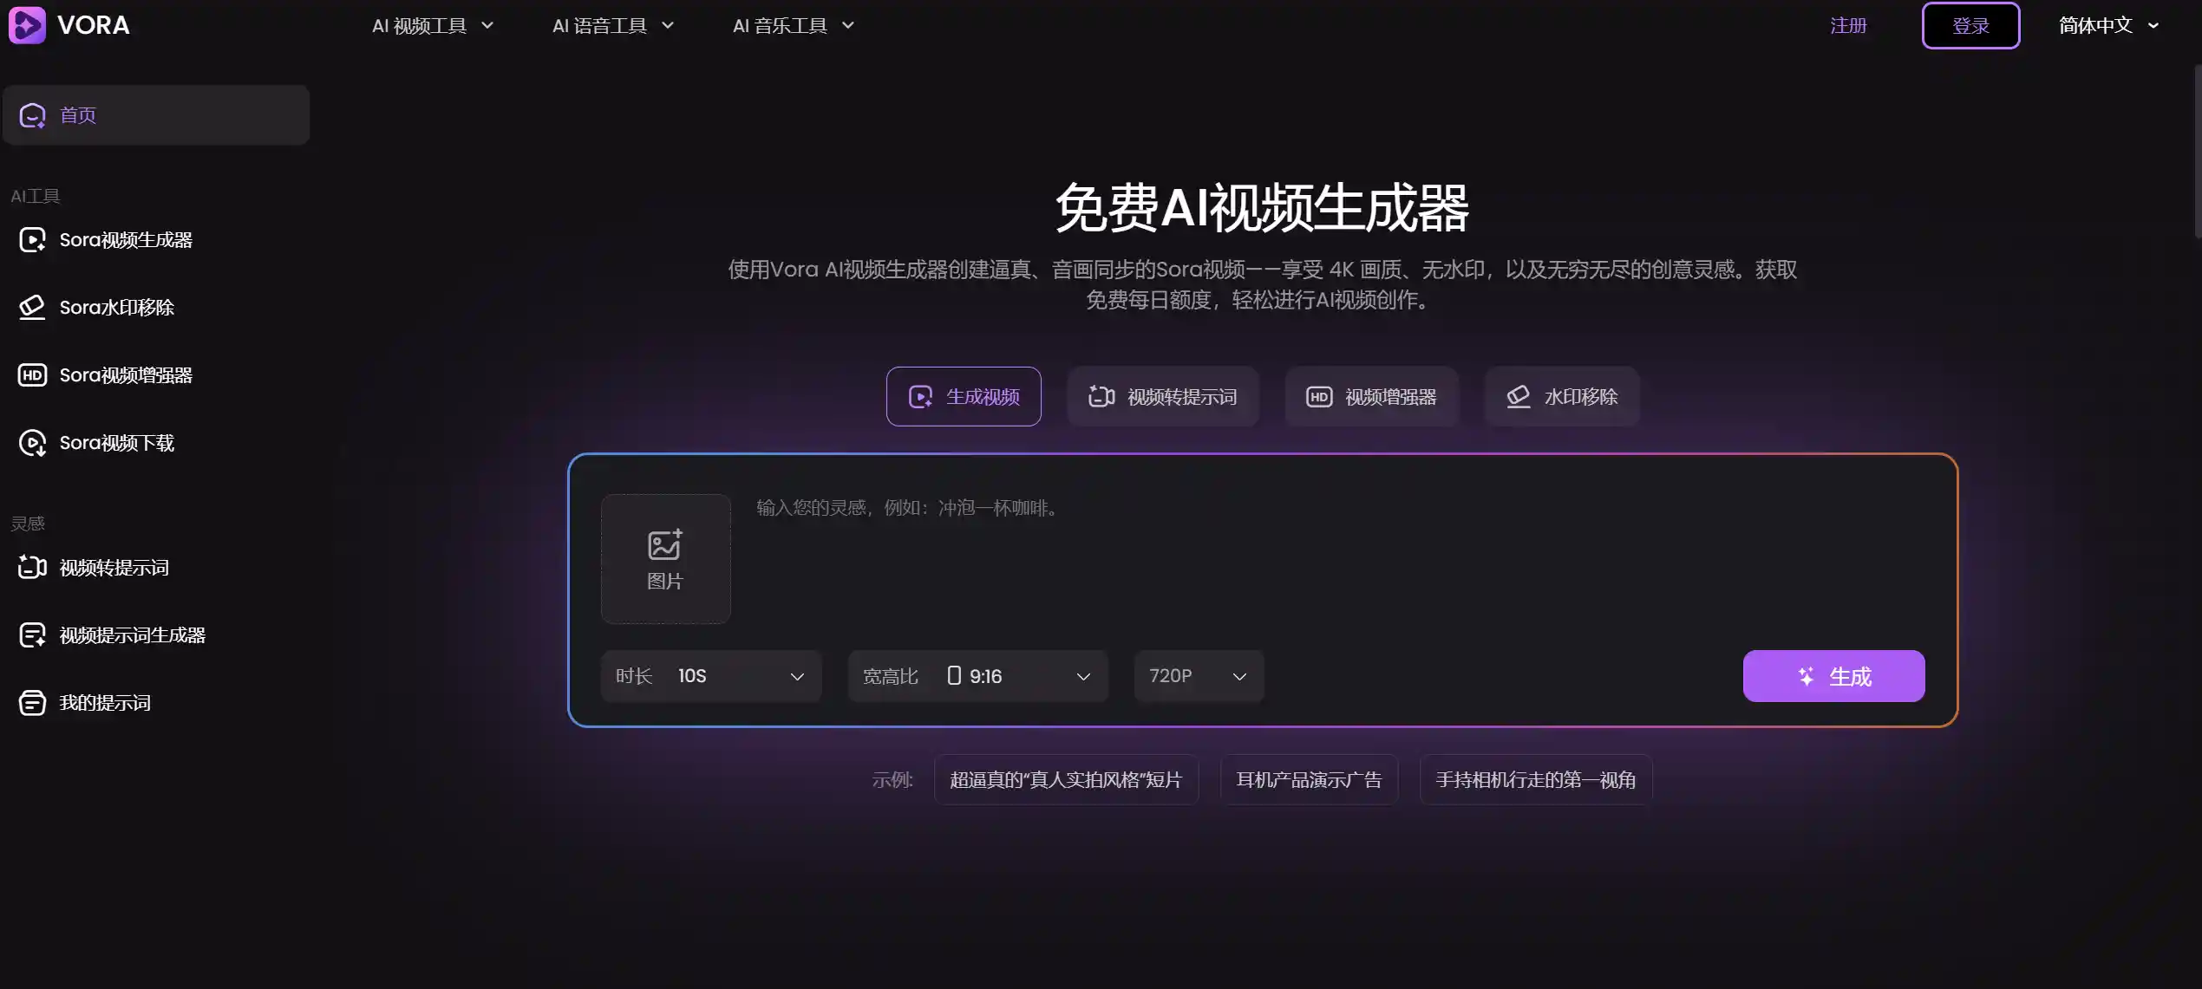Expand the 720P resolution dropdown

(x=1199, y=676)
